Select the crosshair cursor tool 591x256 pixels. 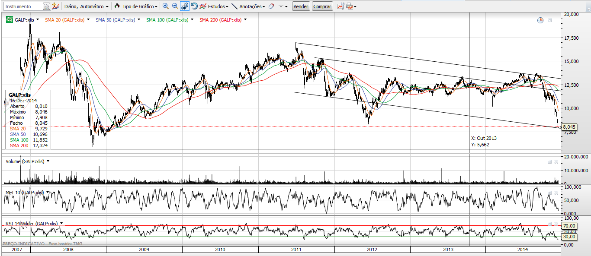pyautogui.click(x=281, y=6)
